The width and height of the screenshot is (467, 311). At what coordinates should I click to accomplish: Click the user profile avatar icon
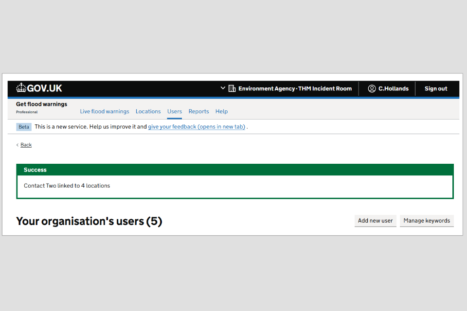[372, 88]
